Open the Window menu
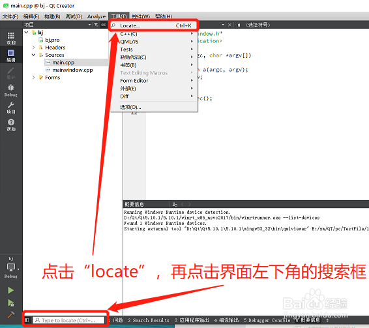The width and height of the screenshot is (369, 328). (141, 16)
